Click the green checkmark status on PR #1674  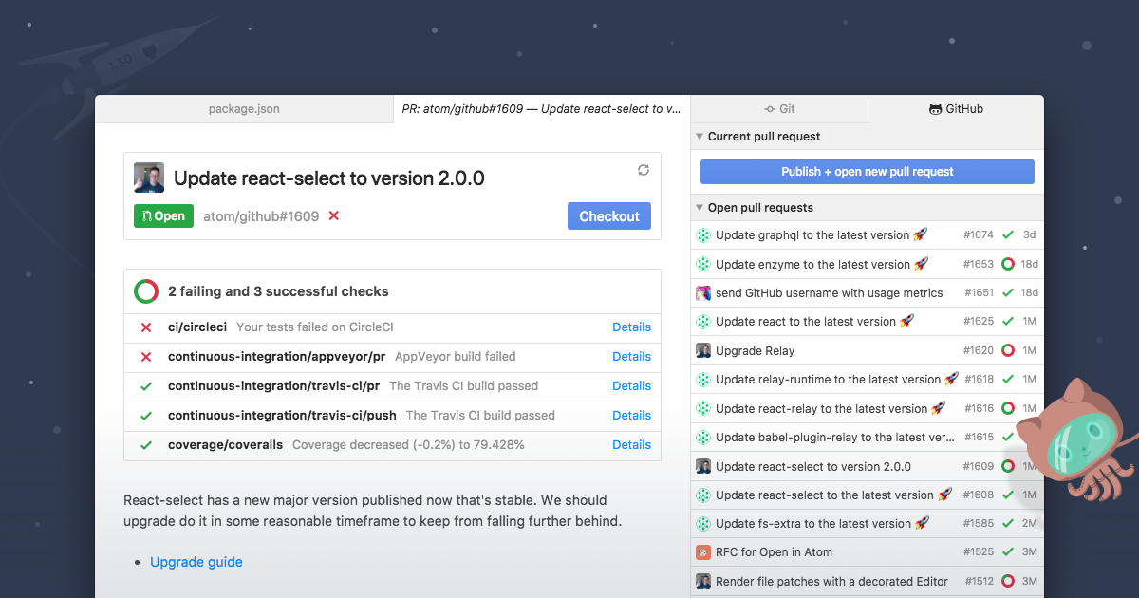coord(1008,234)
